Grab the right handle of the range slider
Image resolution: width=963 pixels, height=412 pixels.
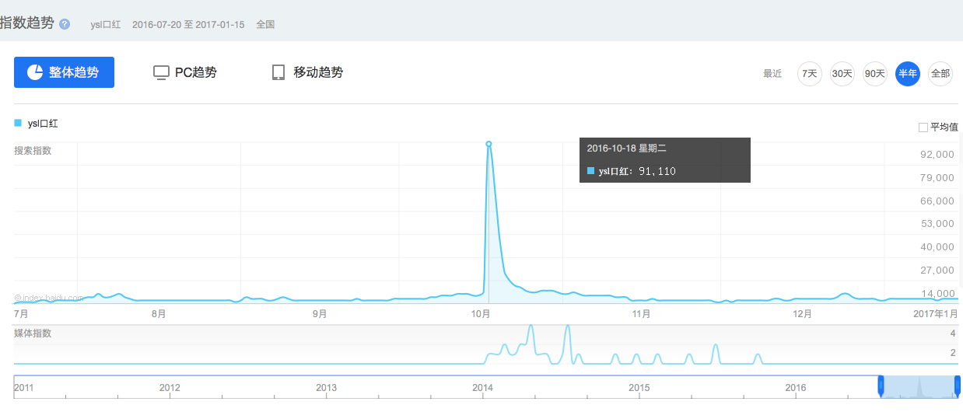coord(958,385)
